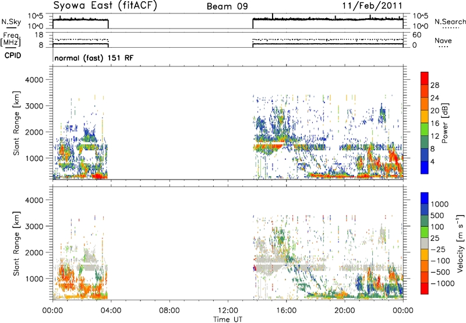Click the "-1000" label on the velocity colorbar
Image resolution: width=466 pixels, height=323 pixels.
coord(443,283)
